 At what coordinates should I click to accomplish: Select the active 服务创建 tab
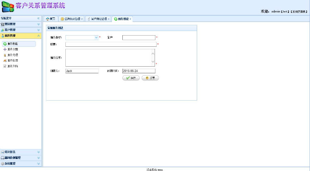122,19
